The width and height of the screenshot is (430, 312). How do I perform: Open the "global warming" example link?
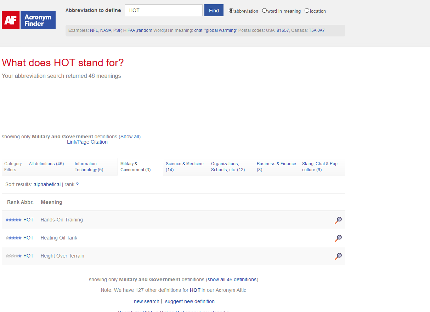point(221,30)
